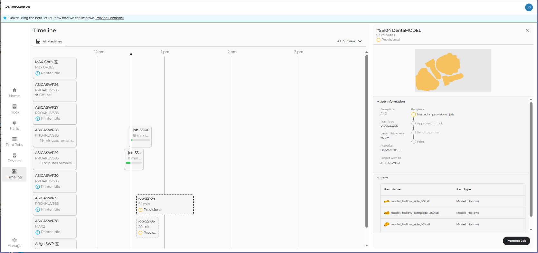Select the job-55100 timeline block
538x253 pixels.
click(x=140, y=136)
